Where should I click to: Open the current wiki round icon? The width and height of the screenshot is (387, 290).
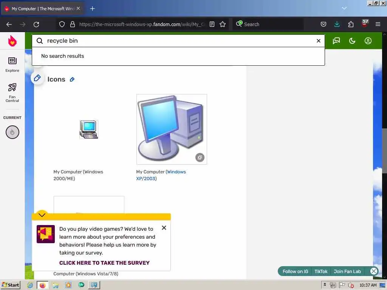pyautogui.click(x=12, y=132)
